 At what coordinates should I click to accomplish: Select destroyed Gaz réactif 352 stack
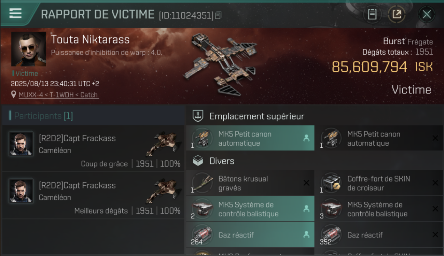(x=379, y=235)
